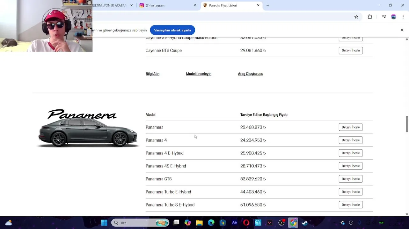
Task: Open the Chrome extensions puzzle icon
Action: pos(370,17)
